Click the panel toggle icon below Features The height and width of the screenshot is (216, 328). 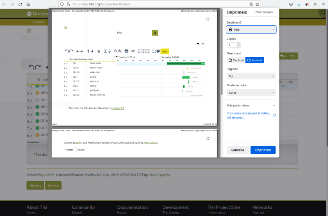[x=29, y=32]
